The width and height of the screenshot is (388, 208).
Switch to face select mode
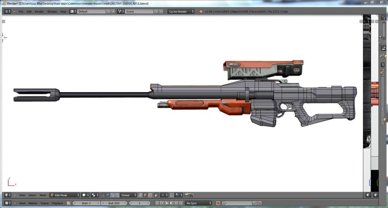[x=150, y=195]
